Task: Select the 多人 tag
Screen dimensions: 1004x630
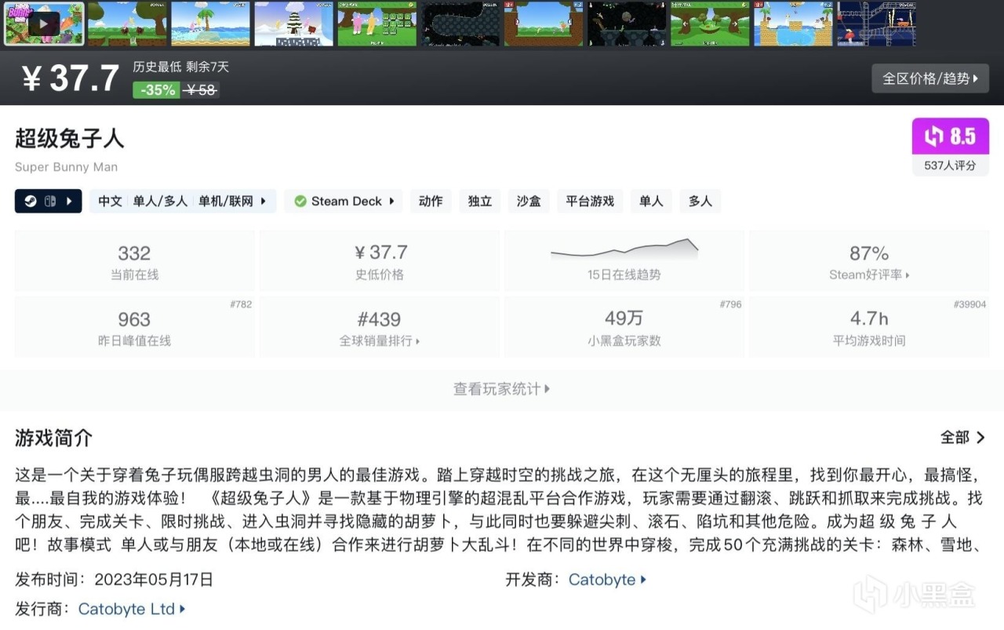Action: [x=700, y=201]
